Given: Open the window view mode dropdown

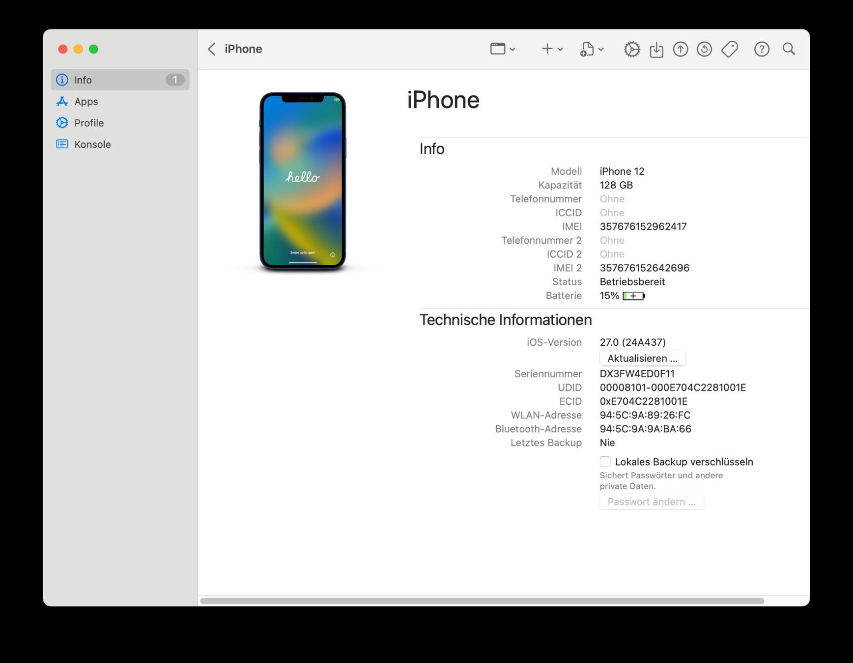Looking at the screenshot, I should [x=503, y=49].
